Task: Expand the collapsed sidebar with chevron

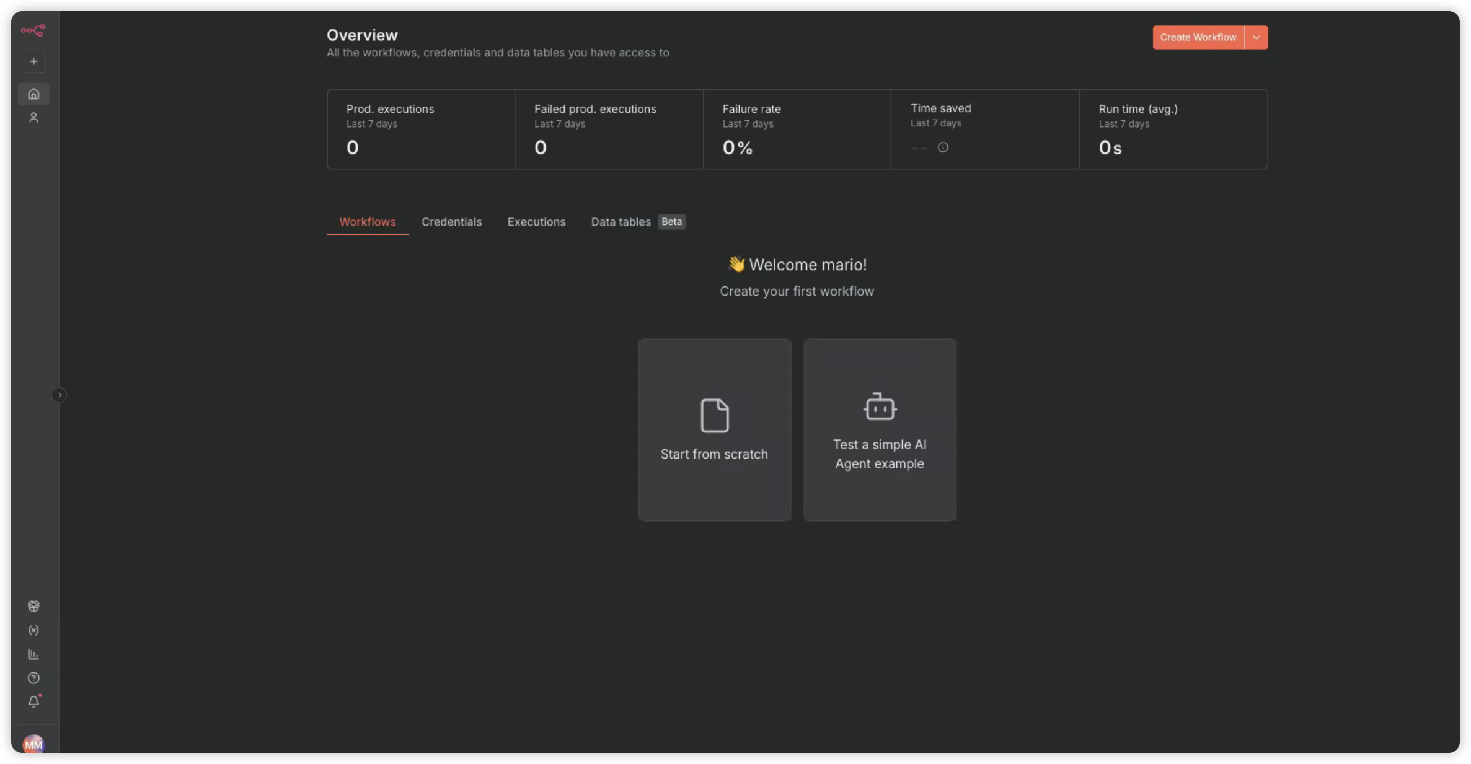Action: coord(59,395)
